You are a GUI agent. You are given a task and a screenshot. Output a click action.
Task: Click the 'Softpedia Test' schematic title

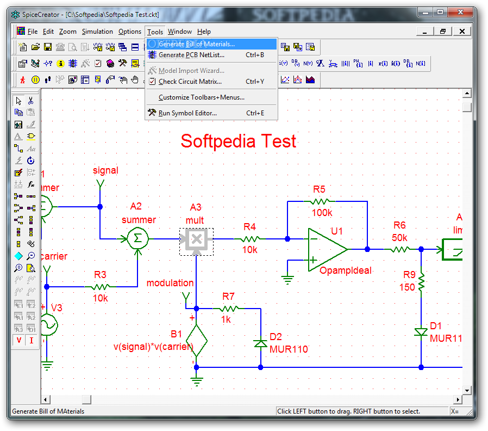[239, 141]
